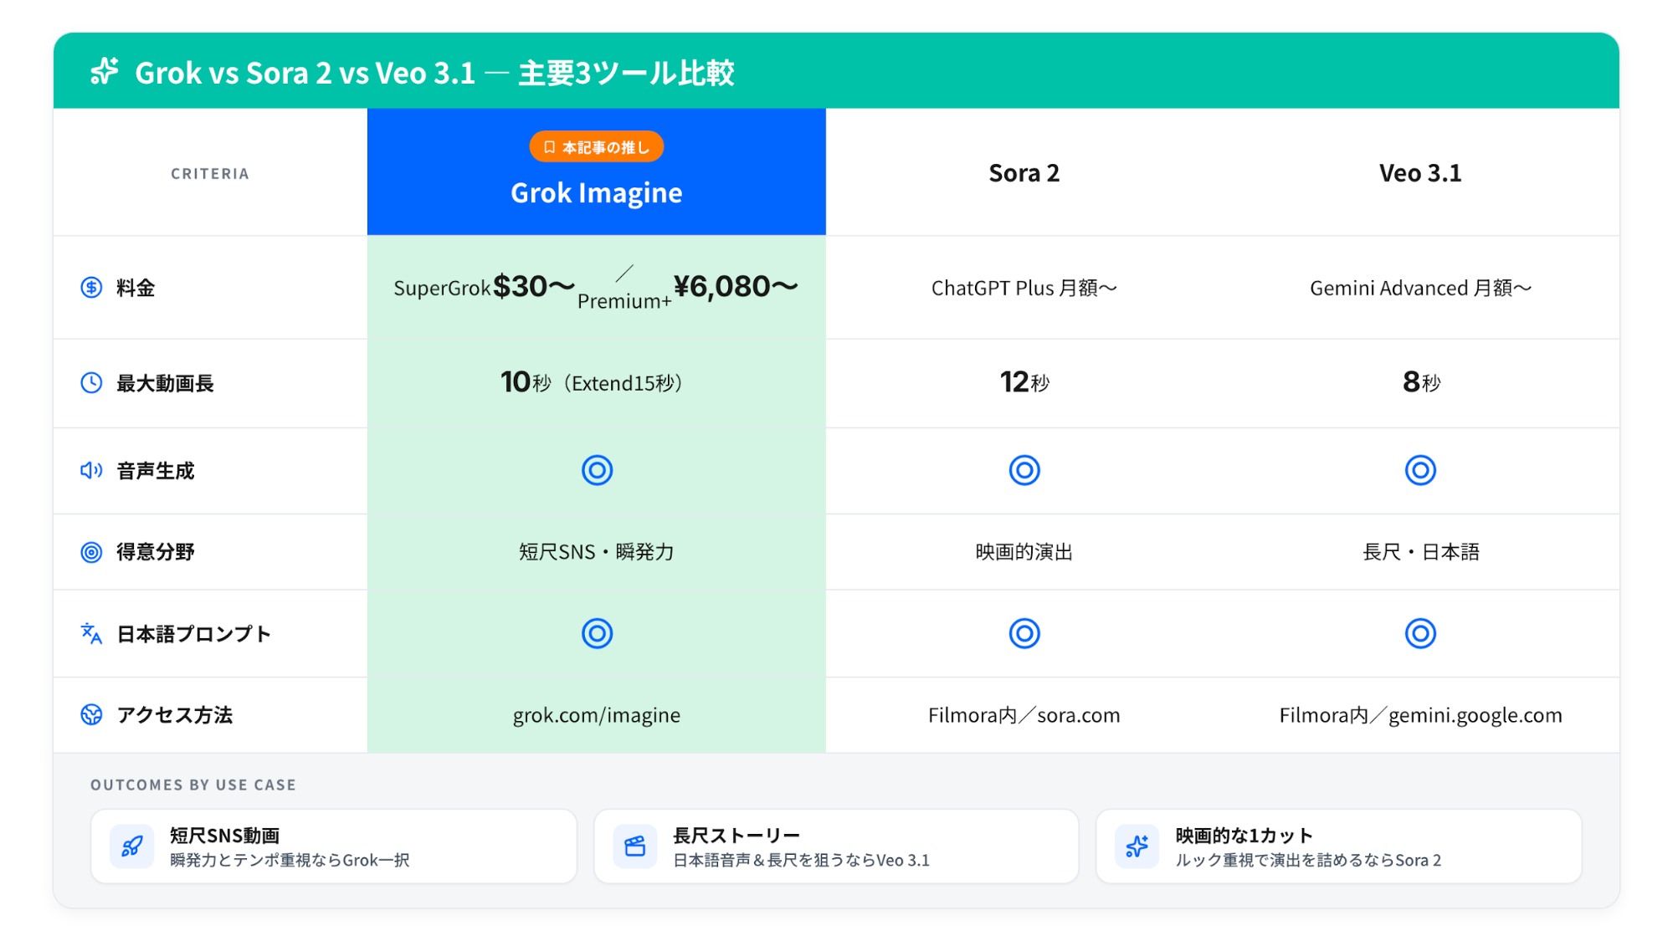Click the double-circle mark for Grok Imagine 日本語プロンプト
The height and width of the screenshot is (941, 1673).
click(x=597, y=633)
